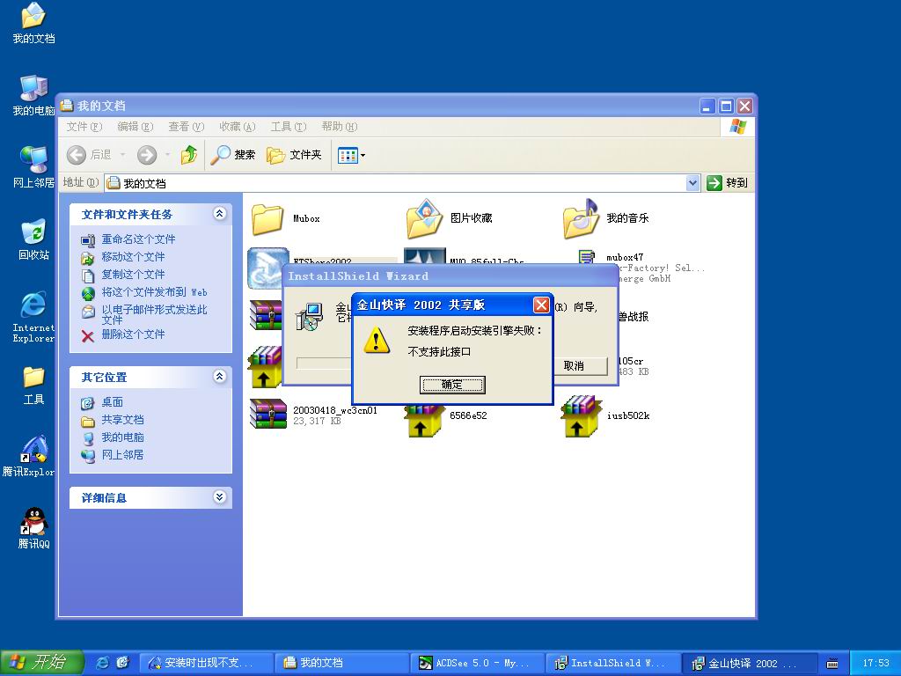Viewport: 901px width, 676px height.
Task: Open the 查看 menu
Action: [x=187, y=127]
